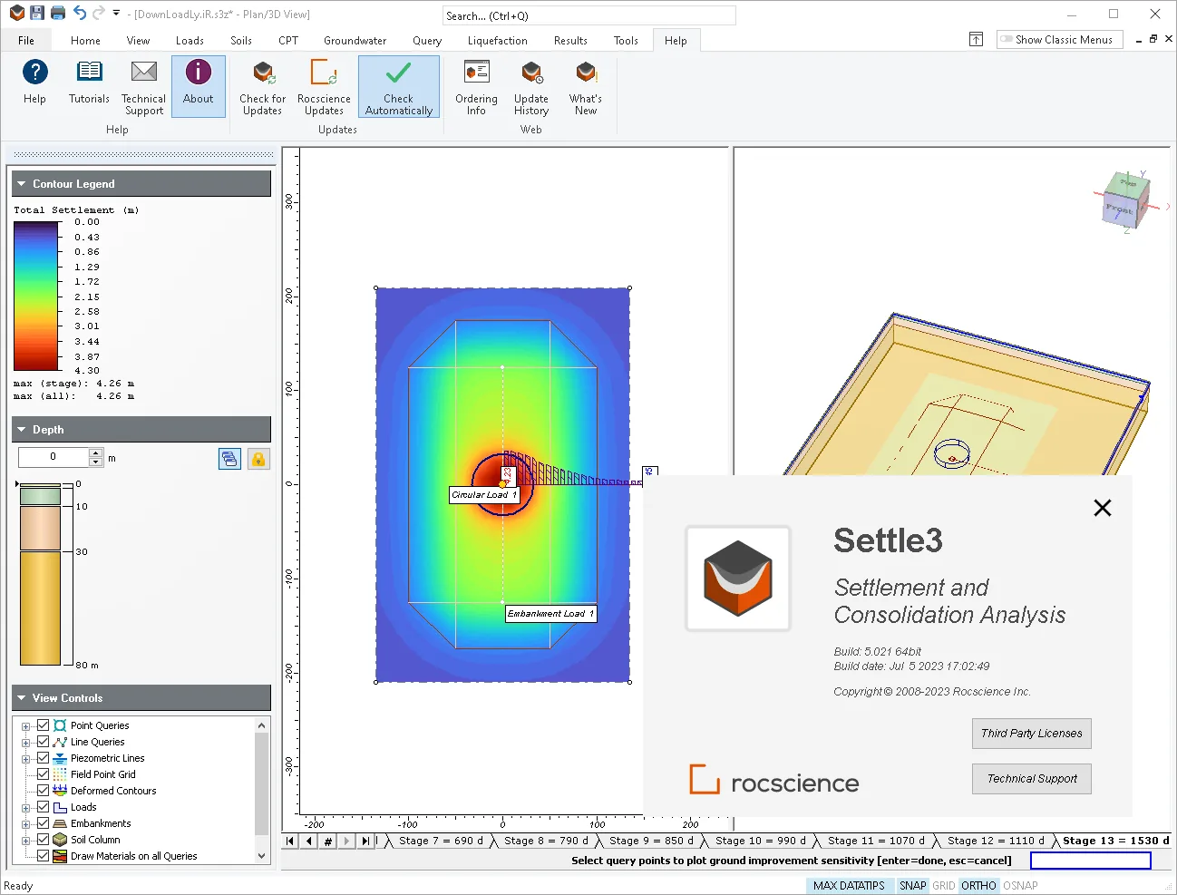Toggle MAX DATATIPS in the status bar
Viewport: 1177px width, 895px height.
(x=849, y=886)
